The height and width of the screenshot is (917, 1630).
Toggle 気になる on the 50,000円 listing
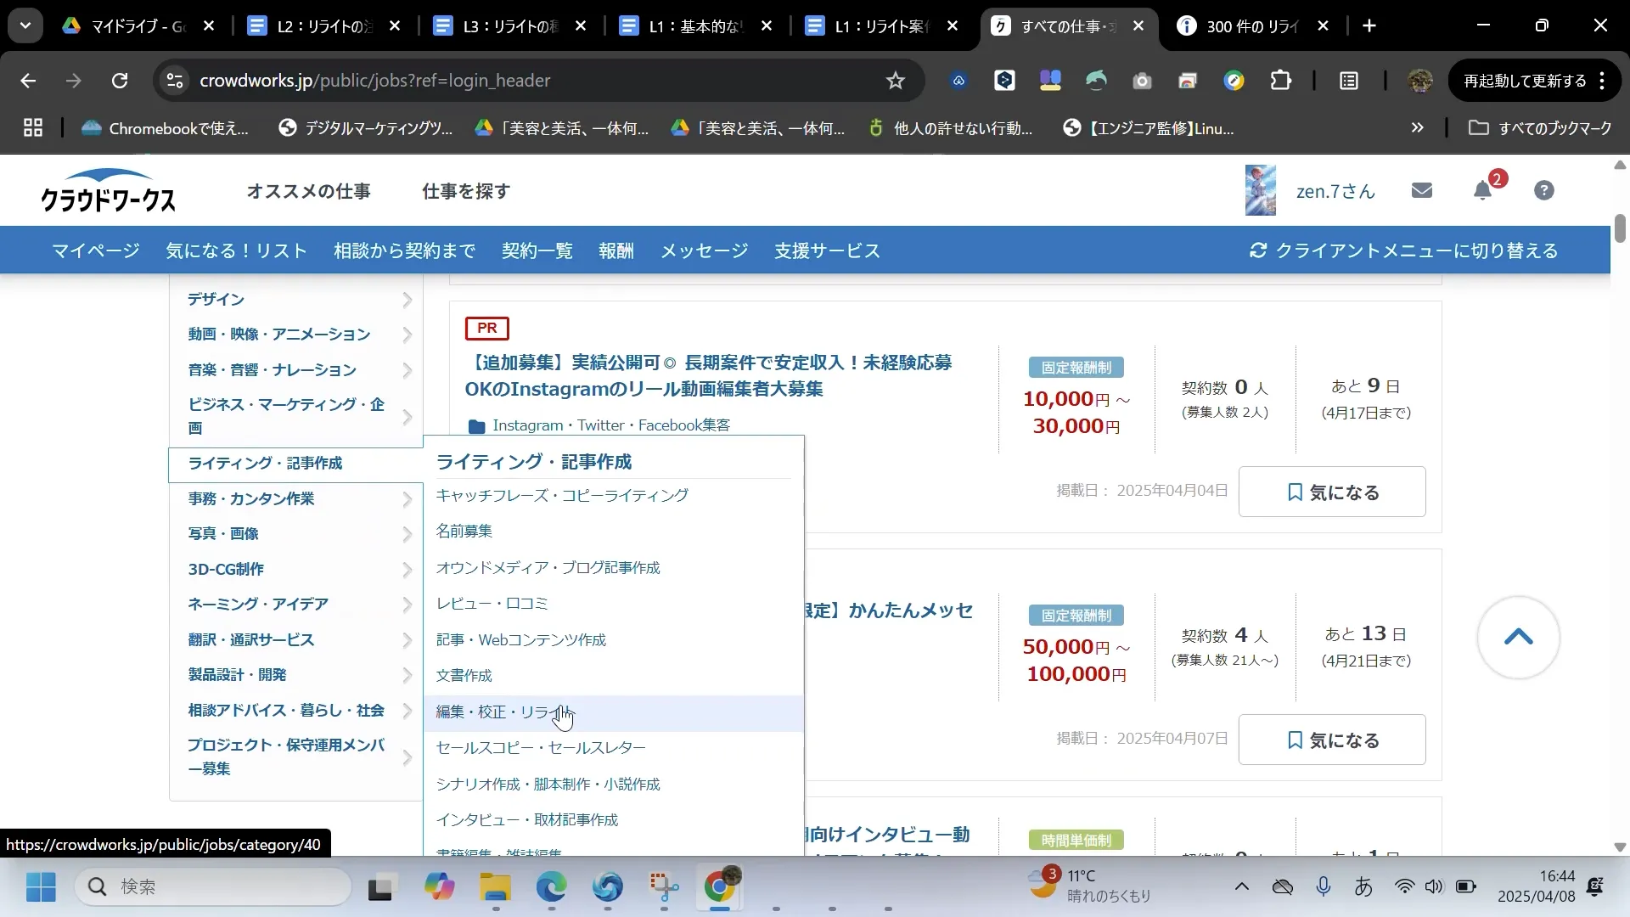coord(1331,740)
